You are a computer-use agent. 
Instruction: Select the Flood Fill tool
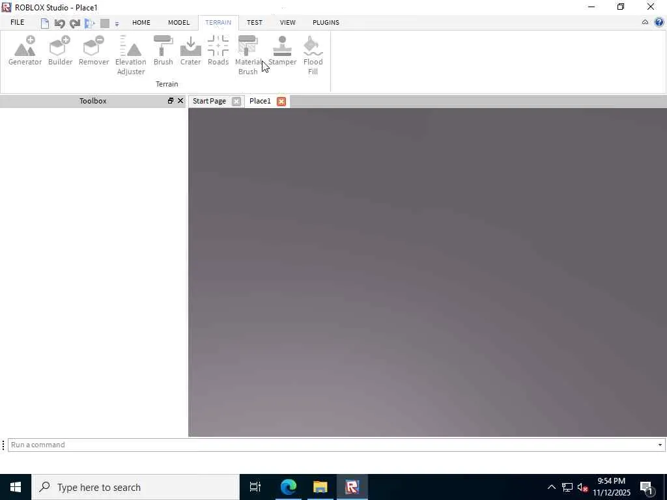click(313, 55)
